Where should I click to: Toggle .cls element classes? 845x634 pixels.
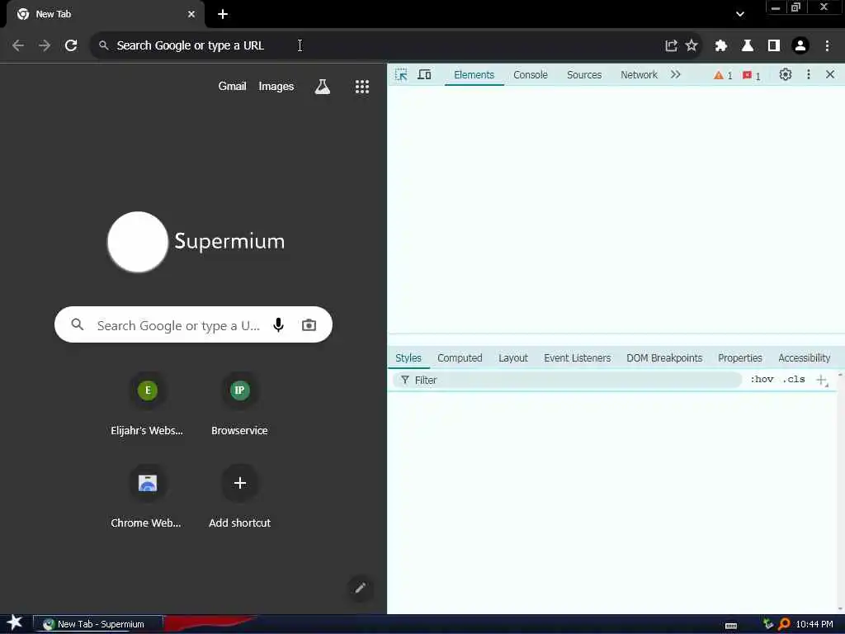point(794,380)
